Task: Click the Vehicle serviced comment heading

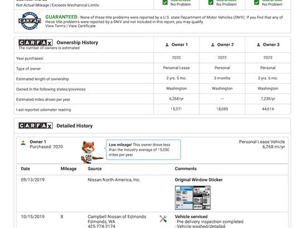Action: click(x=191, y=217)
